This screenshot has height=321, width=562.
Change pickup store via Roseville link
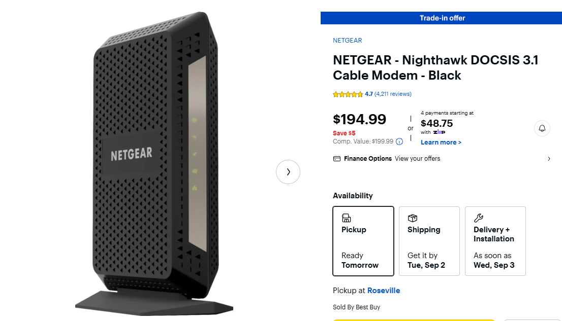pos(384,291)
